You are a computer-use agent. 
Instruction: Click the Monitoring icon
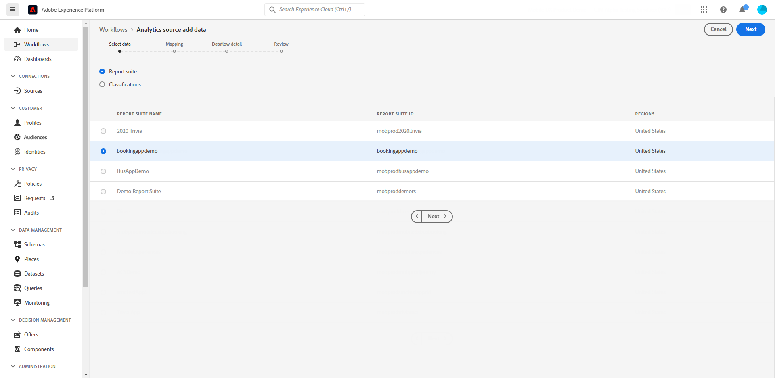tap(17, 303)
